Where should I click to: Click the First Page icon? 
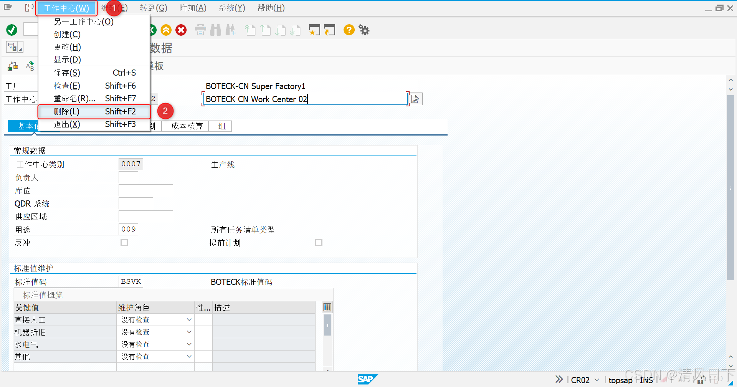point(250,30)
